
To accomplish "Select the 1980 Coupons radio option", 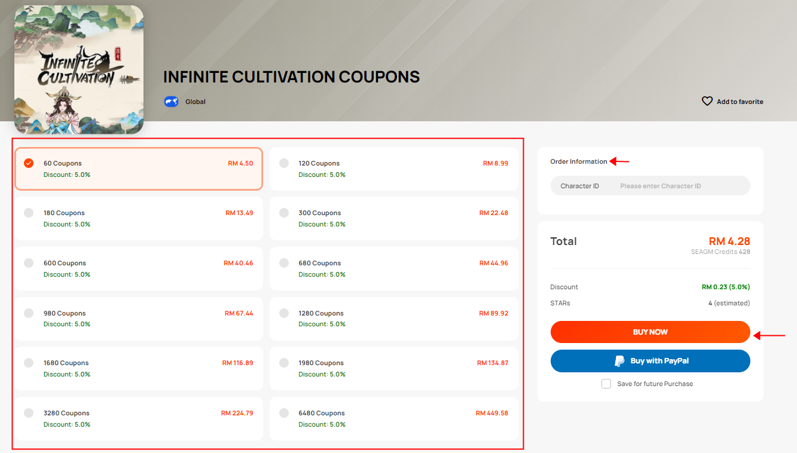I will click(284, 363).
